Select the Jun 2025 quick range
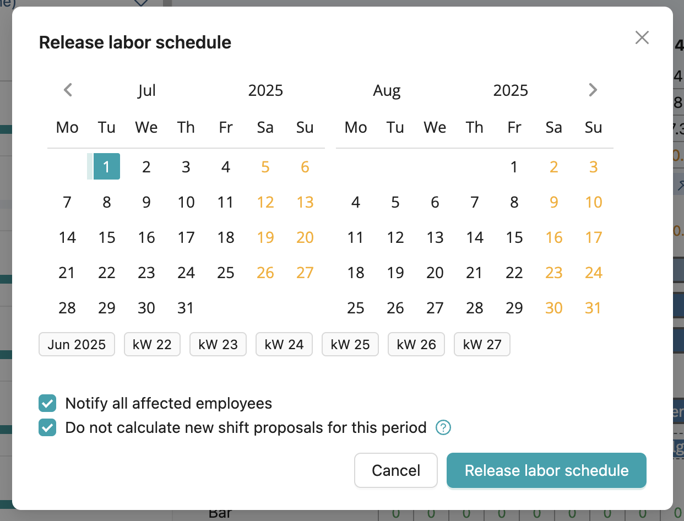Image resolution: width=684 pixels, height=521 pixels. 77,344
